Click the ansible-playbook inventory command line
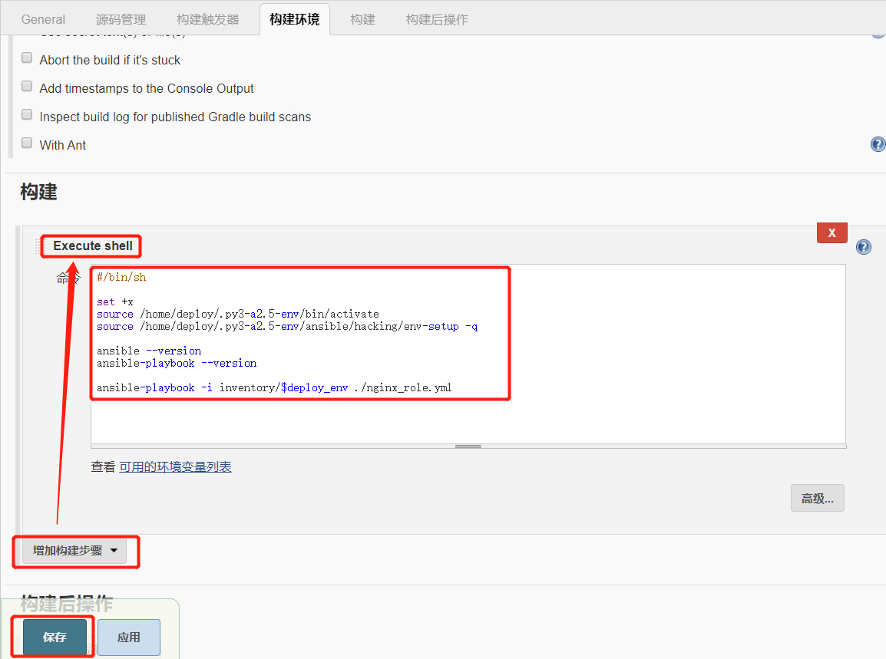Screen dimensions: 886x659 pos(274,387)
